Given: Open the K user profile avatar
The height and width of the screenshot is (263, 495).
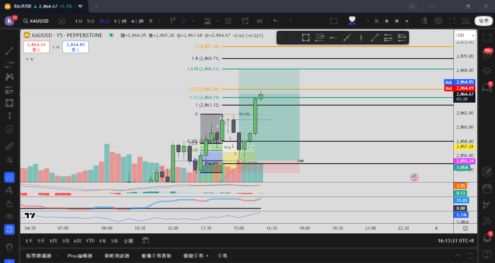Looking at the screenshot, I should (x=9, y=21).
